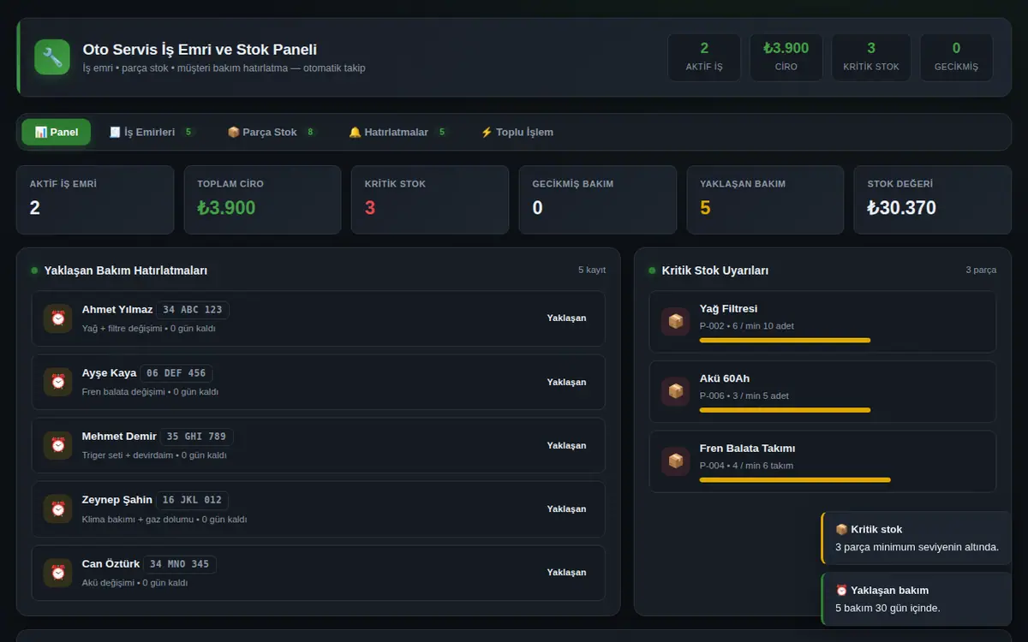Switch to the İş Emirleri tab

(152, 132)
